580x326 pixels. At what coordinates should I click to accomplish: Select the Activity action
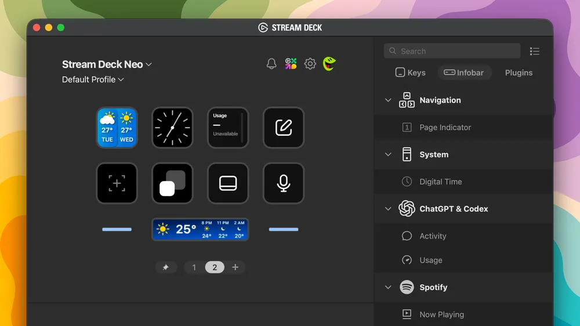click(463, 236)
